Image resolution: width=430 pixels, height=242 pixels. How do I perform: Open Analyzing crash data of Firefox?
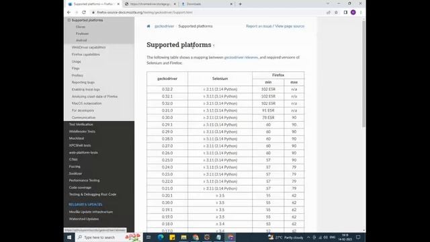tap(95, 97)
